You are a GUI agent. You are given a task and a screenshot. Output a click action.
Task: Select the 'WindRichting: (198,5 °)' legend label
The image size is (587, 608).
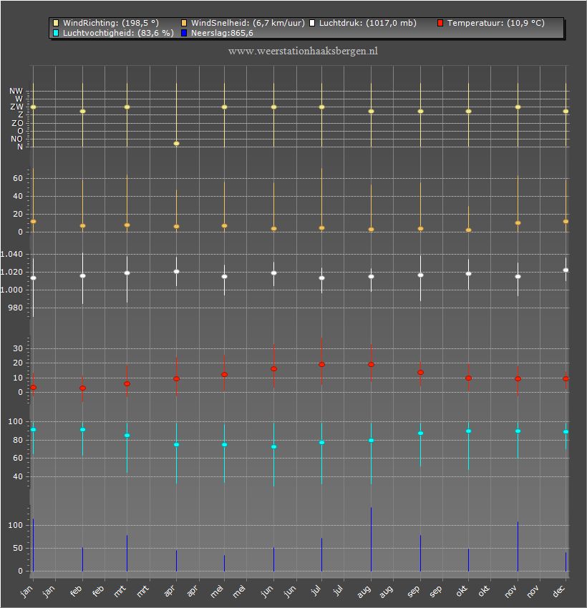(x=111, y=24)
